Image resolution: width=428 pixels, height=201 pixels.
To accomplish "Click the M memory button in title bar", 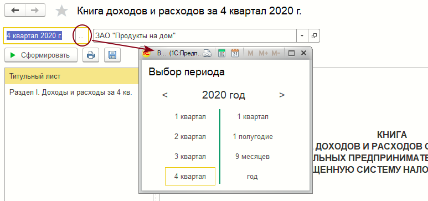I will (x=250, y=53).
